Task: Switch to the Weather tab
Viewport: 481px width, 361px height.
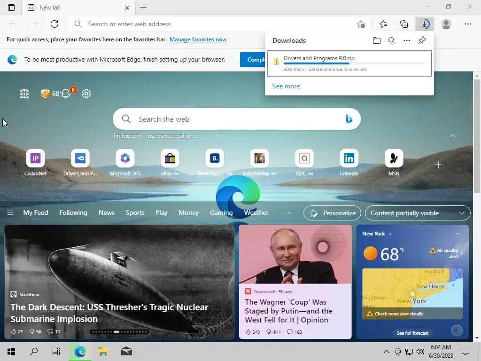Action: tap(256, 213)
